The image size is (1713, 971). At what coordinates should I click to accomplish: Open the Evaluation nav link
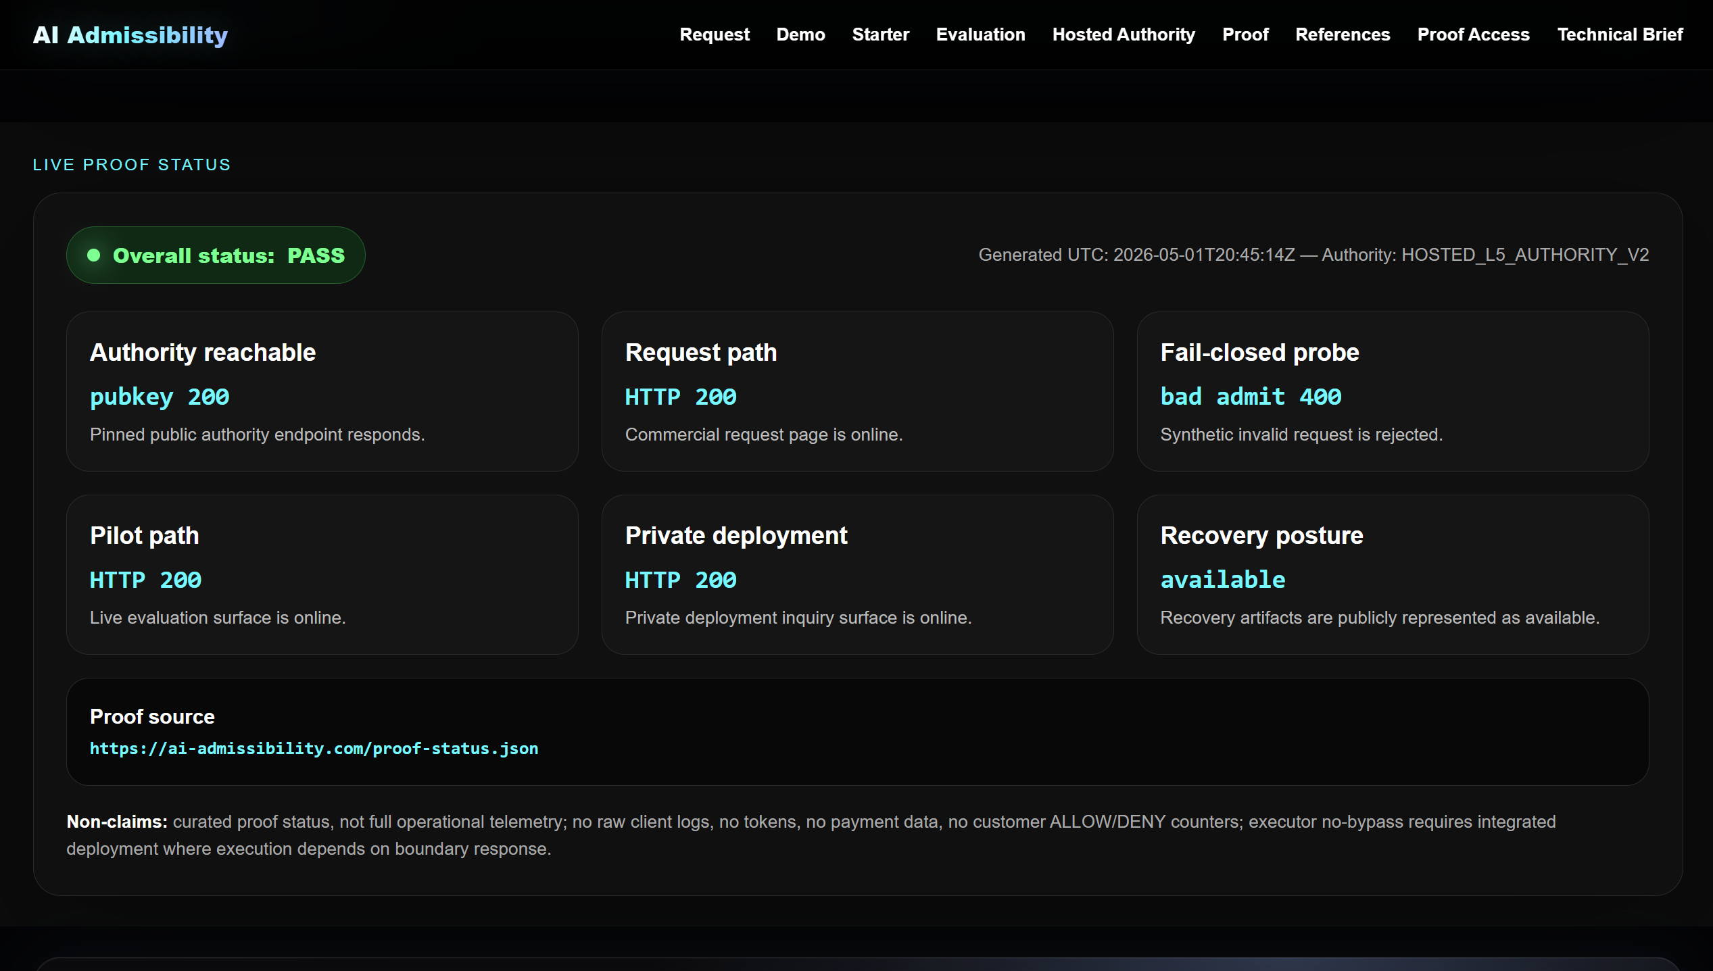pos(980,34)
